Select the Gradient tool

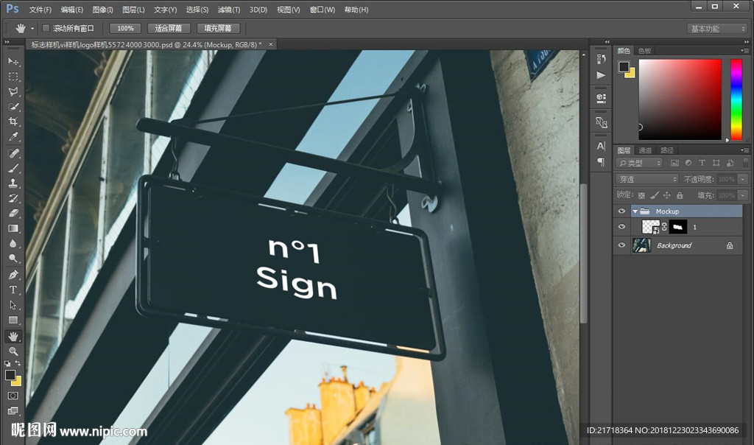coord(13,228)
